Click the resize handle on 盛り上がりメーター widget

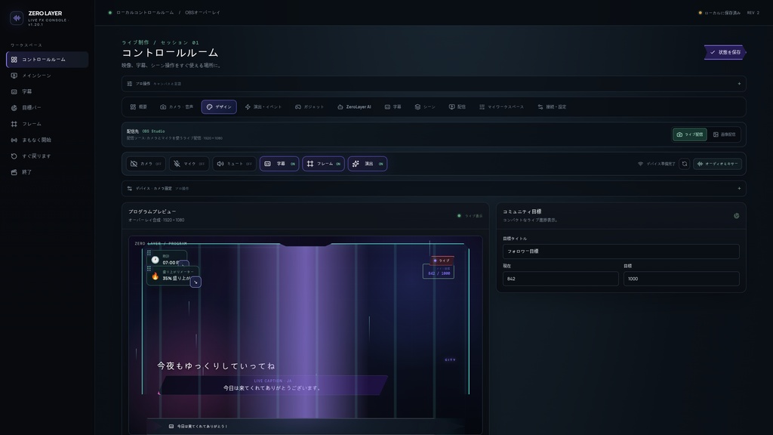(196, 282)
